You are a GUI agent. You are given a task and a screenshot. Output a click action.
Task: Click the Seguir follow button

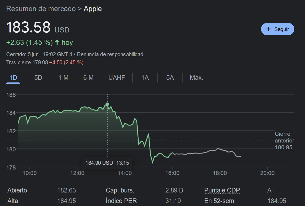click(x=277, y=29)
